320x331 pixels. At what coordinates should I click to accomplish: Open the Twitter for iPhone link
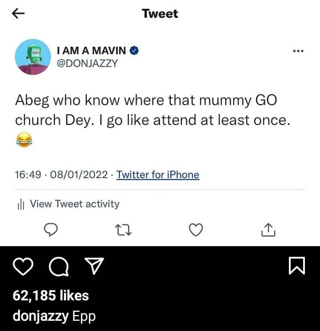[x=157, y=175]
